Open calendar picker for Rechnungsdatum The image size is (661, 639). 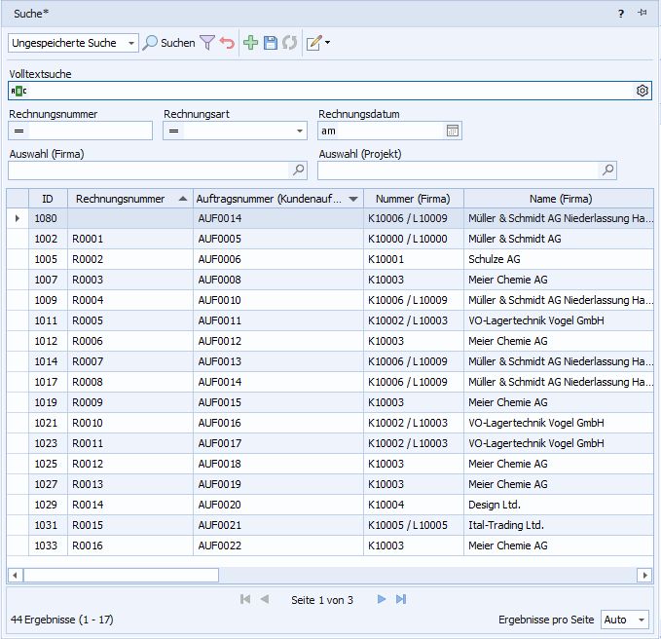453,131
